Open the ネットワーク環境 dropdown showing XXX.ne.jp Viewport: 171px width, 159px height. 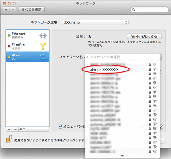(95, 22)
